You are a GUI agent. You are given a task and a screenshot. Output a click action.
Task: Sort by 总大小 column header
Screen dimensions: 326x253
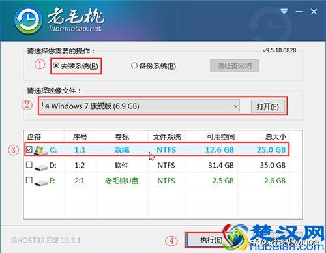[276, 137]
